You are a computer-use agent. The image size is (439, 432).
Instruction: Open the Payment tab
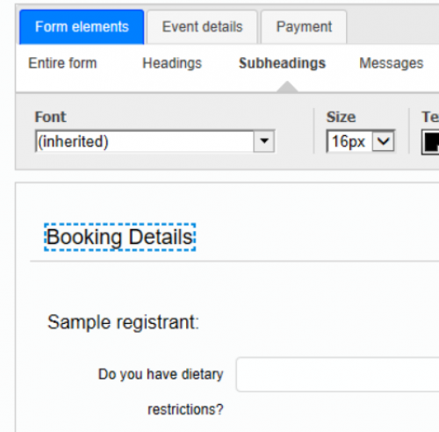(x=304, y=27)
